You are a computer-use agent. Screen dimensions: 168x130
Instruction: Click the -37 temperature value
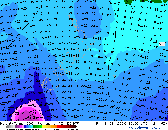click(28, 112)
